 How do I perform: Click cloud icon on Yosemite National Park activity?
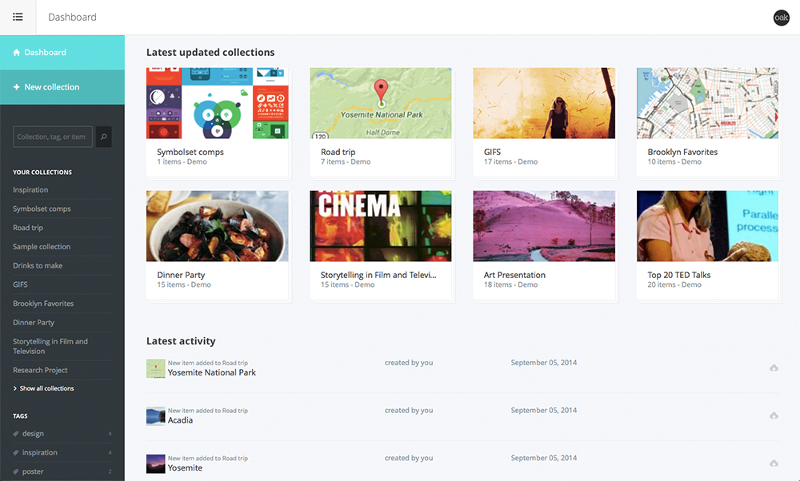[774, 368]
